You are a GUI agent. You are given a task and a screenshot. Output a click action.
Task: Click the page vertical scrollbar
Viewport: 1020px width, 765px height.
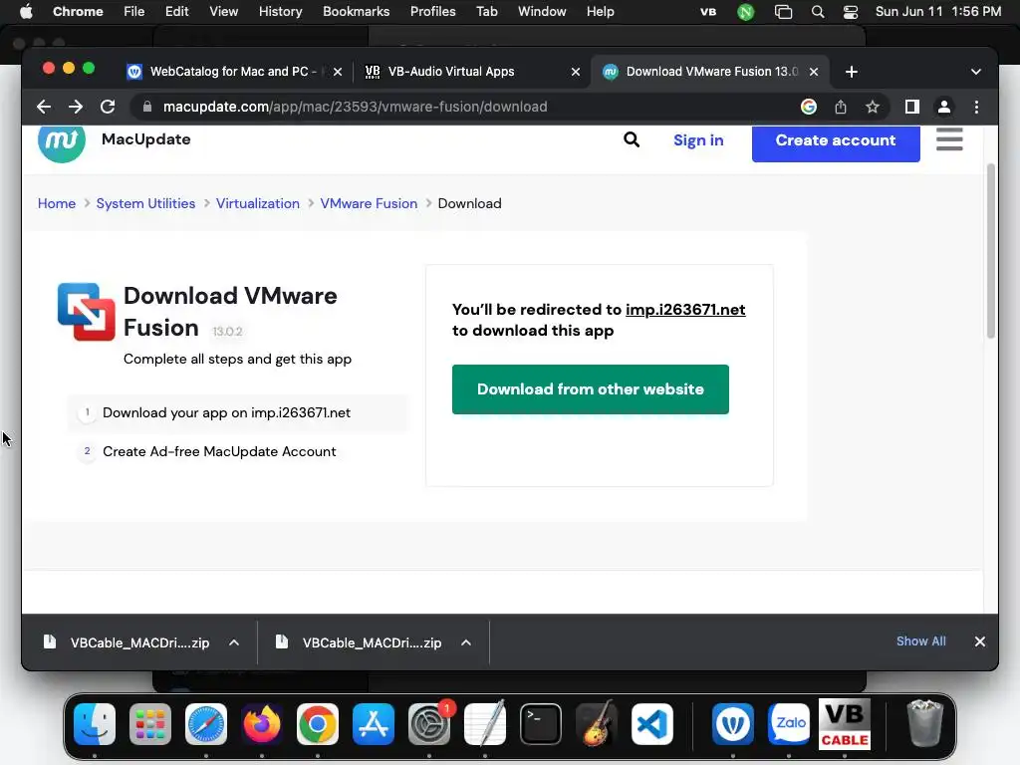[x=991, y=250]
